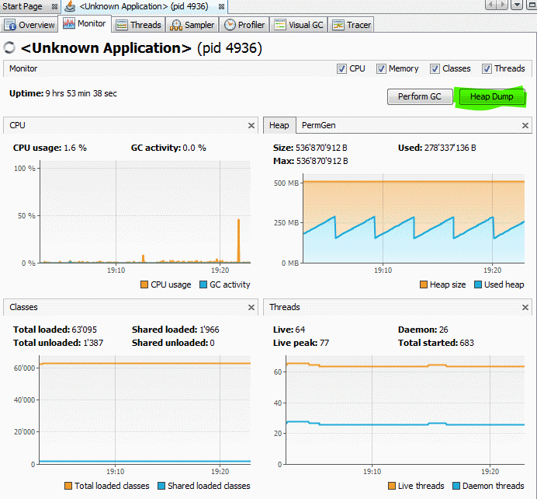Viewport: 537px width, 499px height.
Task: Click the Daemon 26 value
Action: tap(444, 330)
